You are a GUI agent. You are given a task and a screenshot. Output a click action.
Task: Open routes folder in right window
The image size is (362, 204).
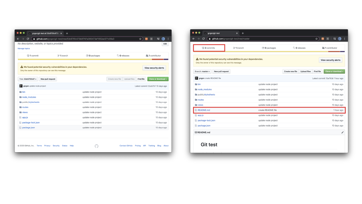click(201, 100)
